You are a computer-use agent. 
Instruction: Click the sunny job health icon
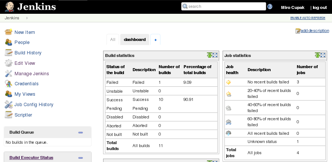[229, 82]
